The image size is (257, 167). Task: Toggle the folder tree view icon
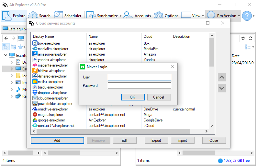click(x=6, y=47)
